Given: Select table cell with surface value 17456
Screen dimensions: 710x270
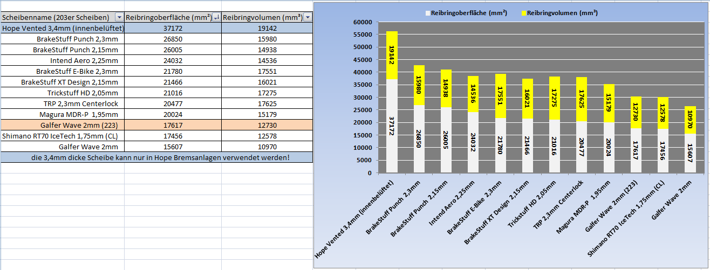Looking at the screenshot, I should click(x=173, y=136).
